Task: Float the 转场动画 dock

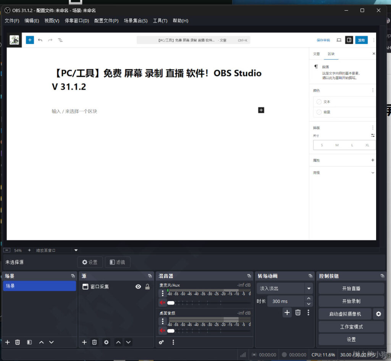Action: 310,276
